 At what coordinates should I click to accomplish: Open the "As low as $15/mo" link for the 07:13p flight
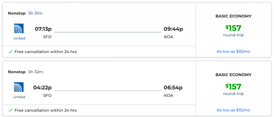[x=233, y=51]
